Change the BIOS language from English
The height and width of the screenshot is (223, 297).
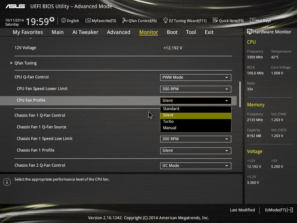coord(70,20)
